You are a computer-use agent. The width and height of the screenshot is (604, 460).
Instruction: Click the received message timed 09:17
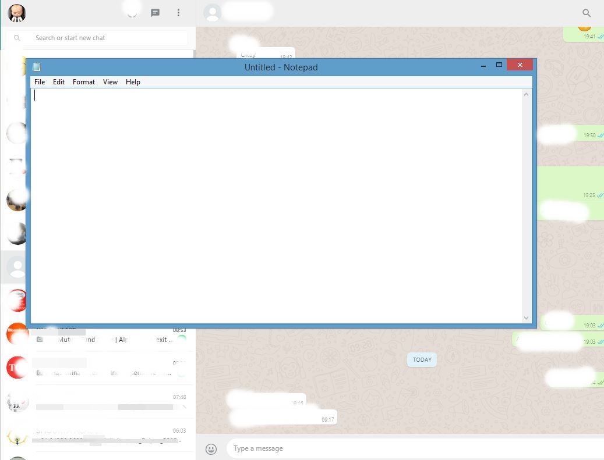click(283, 419)
